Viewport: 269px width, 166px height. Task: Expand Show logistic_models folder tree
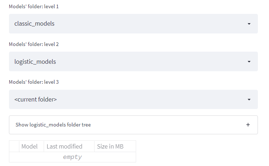(x=133, y=125)
